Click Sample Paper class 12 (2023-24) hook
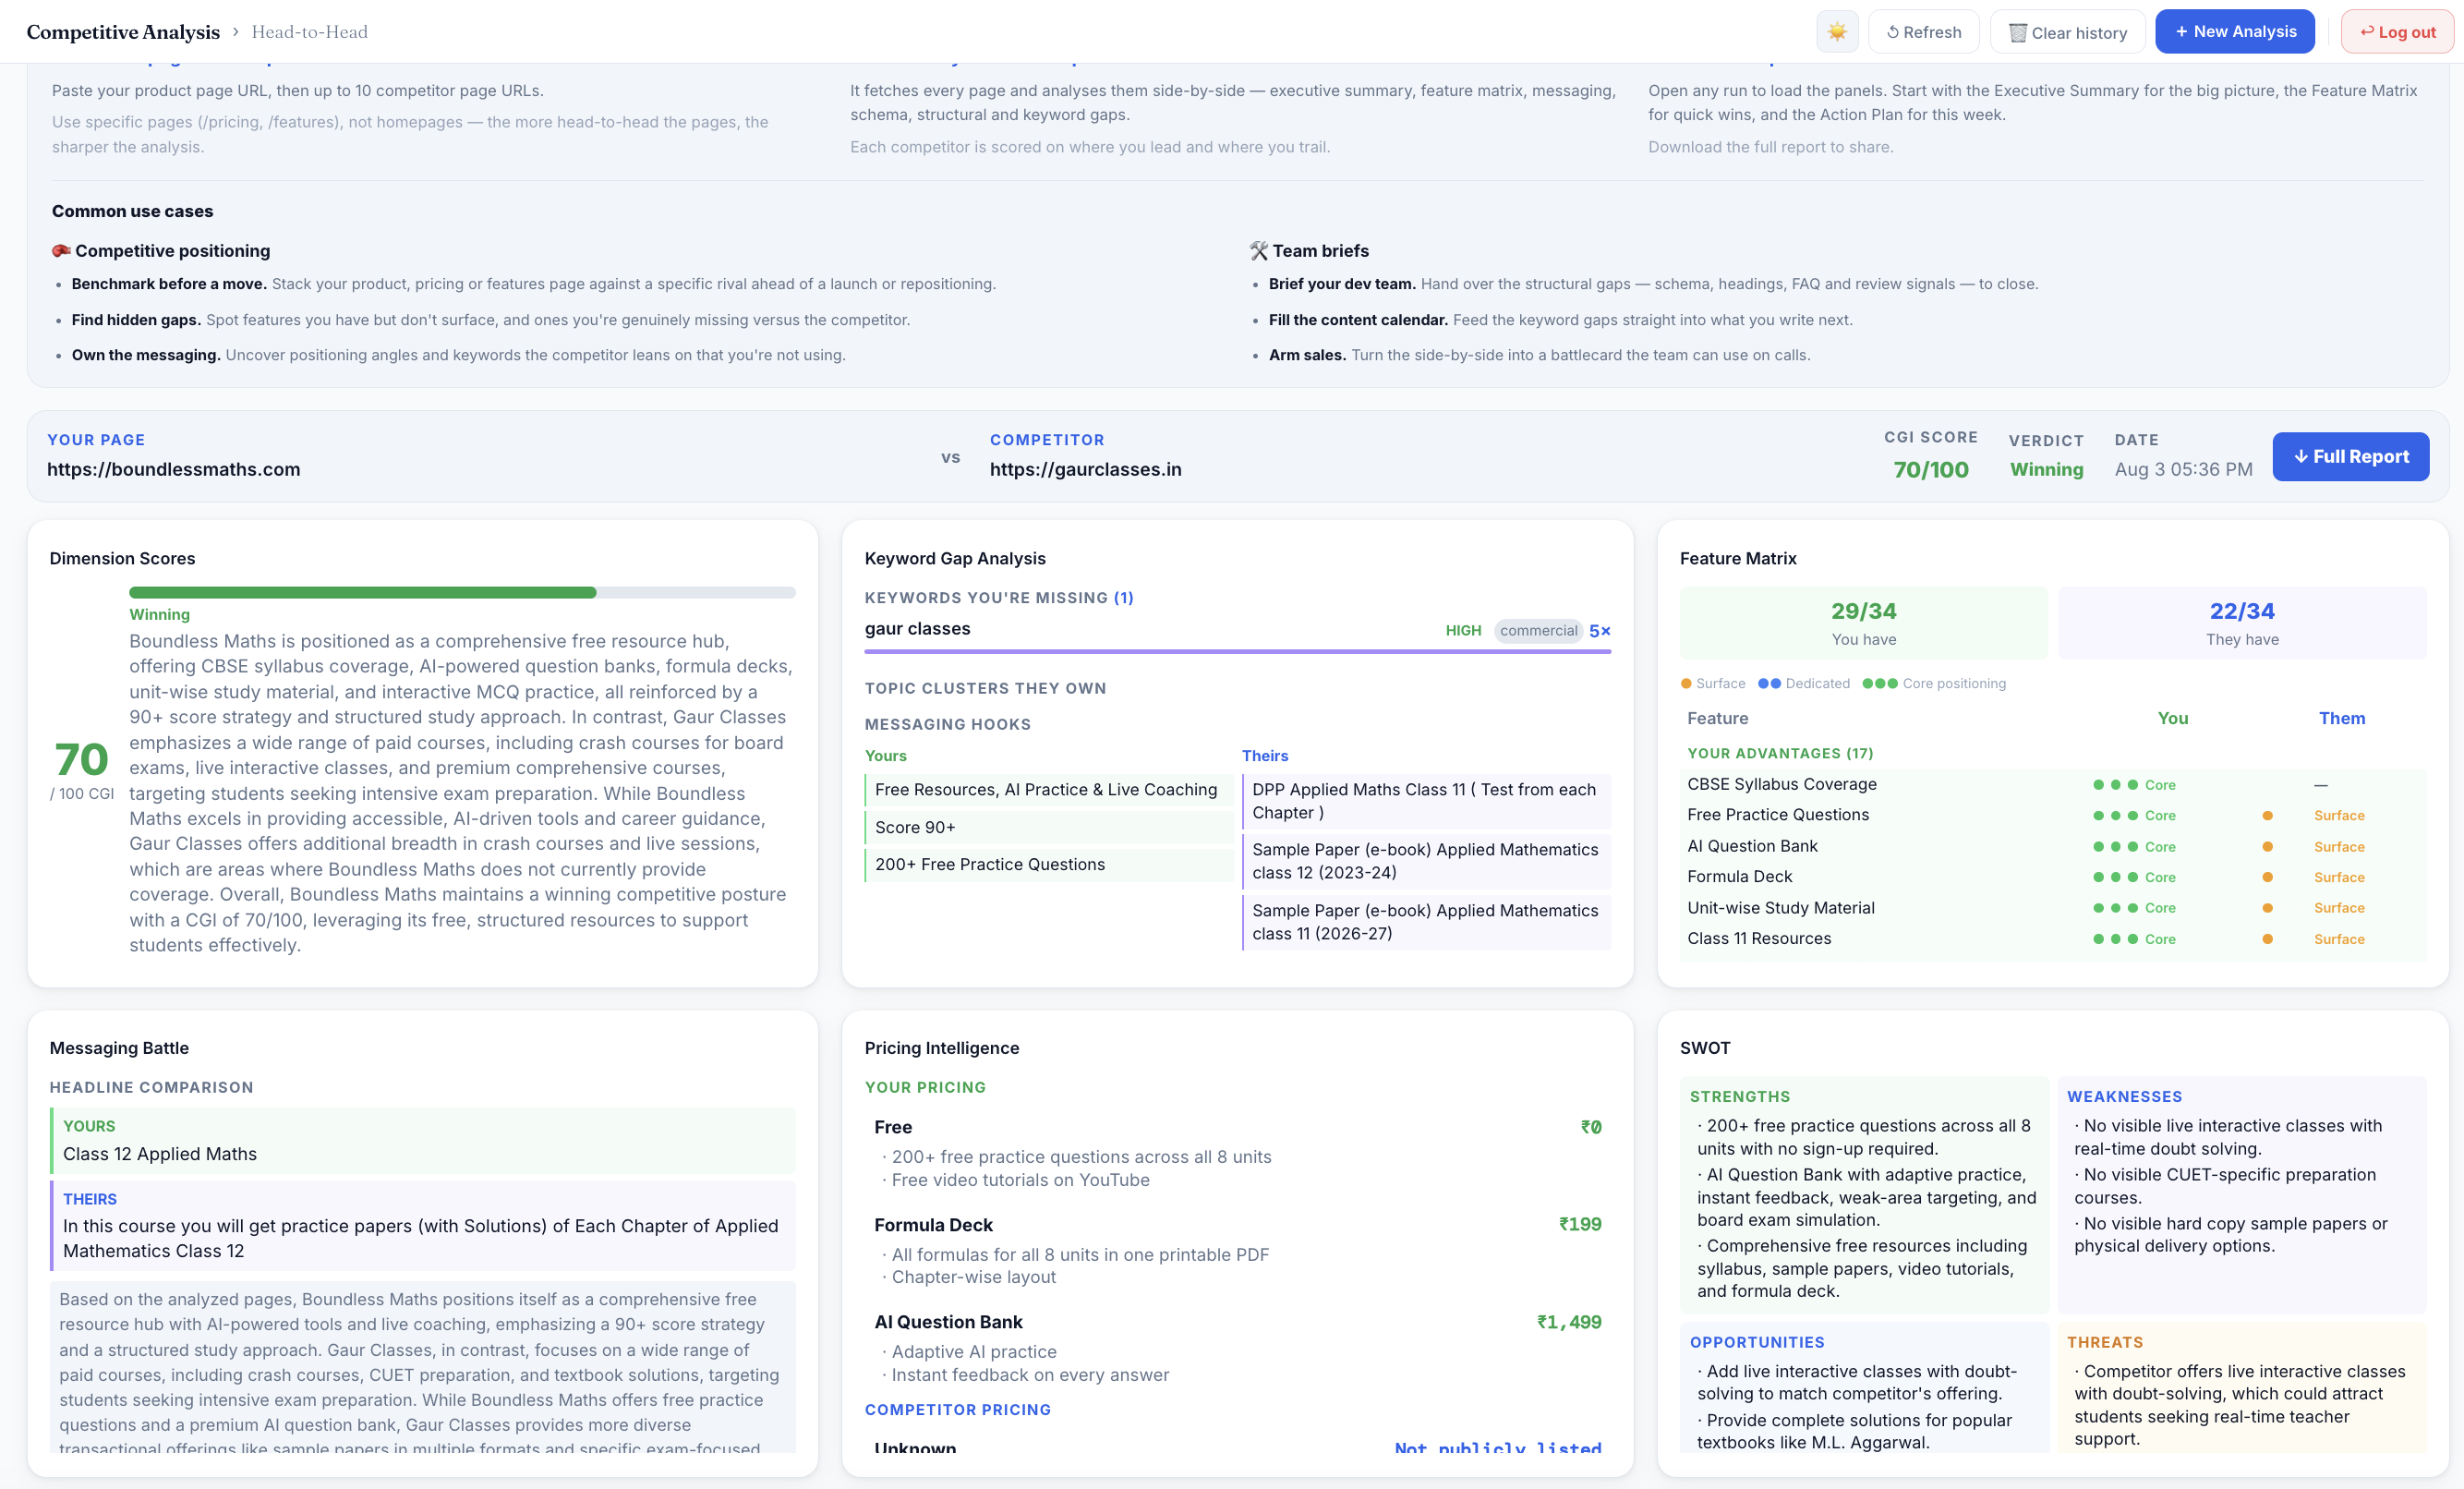Viewport: 2464px width, 1489px height. point(1425,861)
